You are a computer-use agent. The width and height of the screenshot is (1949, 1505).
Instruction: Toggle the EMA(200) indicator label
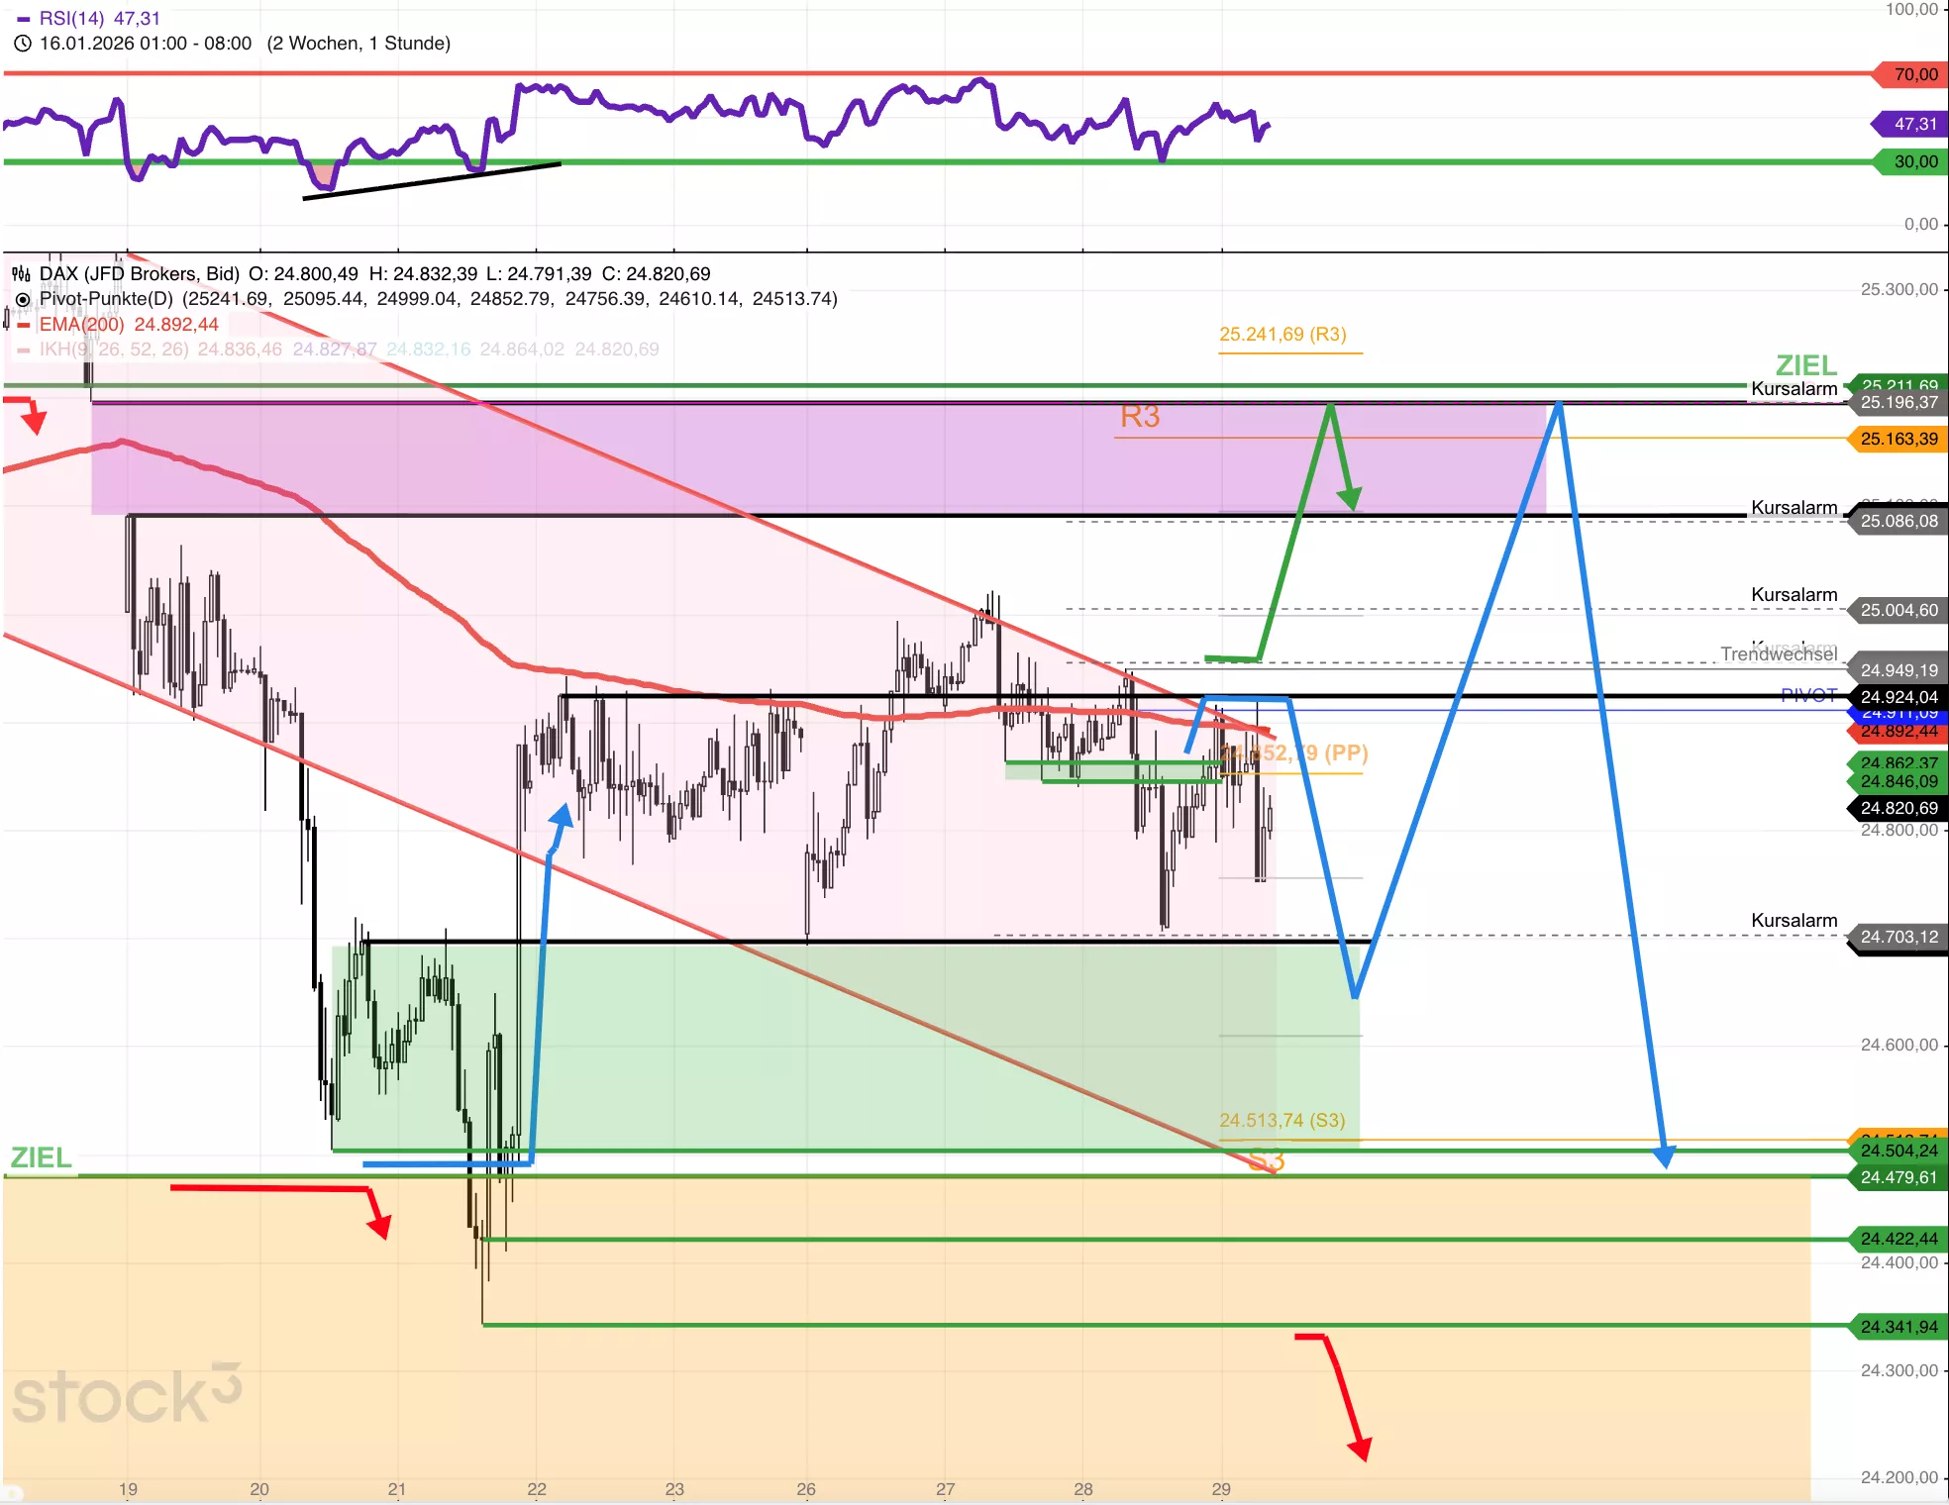81,325
